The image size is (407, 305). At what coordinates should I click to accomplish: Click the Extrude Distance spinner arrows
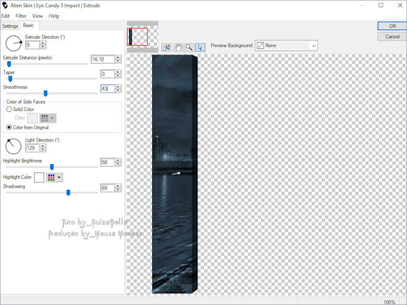[x=118, y=59]
